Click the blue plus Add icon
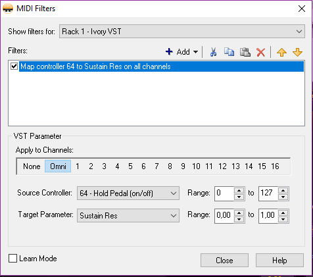313x277 pixels. [169, 52]
